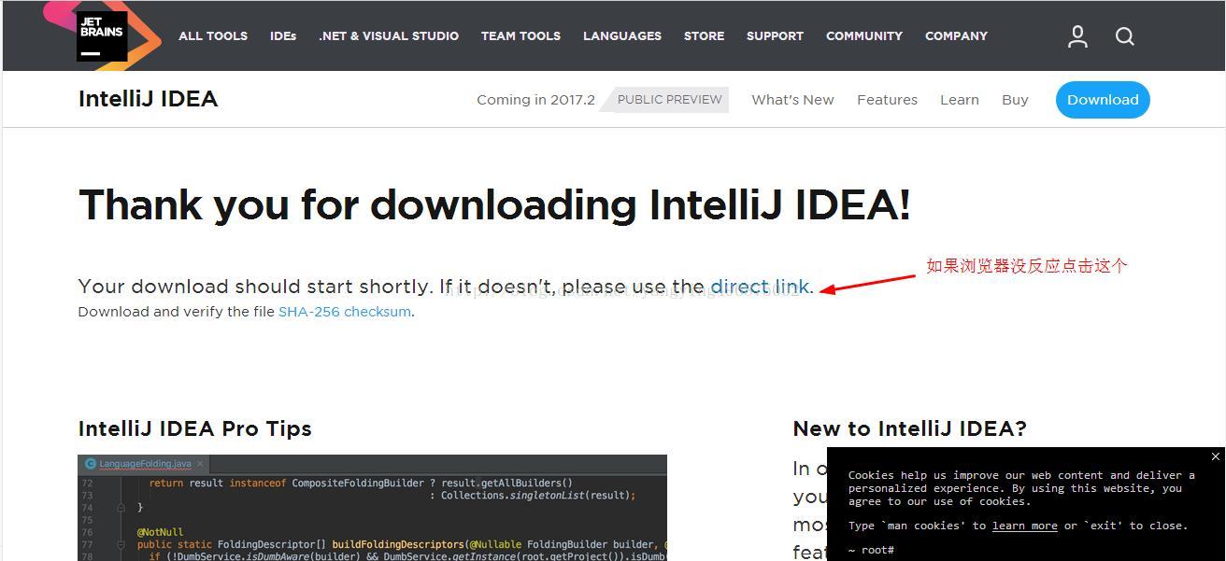
Task: Open the SUPPORT menu
Action: point(775,35)
